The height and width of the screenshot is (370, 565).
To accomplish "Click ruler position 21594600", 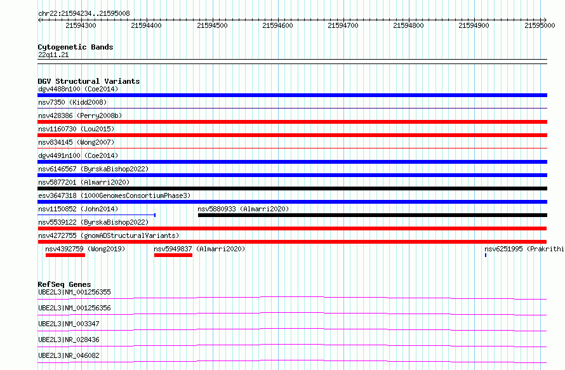I will (x=277, y=25).
